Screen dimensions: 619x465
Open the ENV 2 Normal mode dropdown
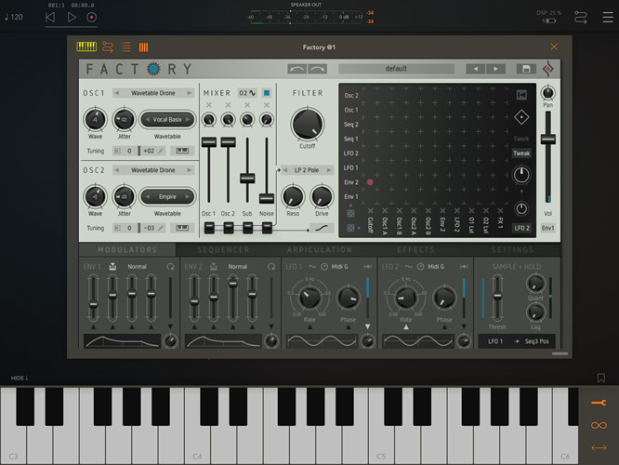pyautogui.click(x=238, y=267)
